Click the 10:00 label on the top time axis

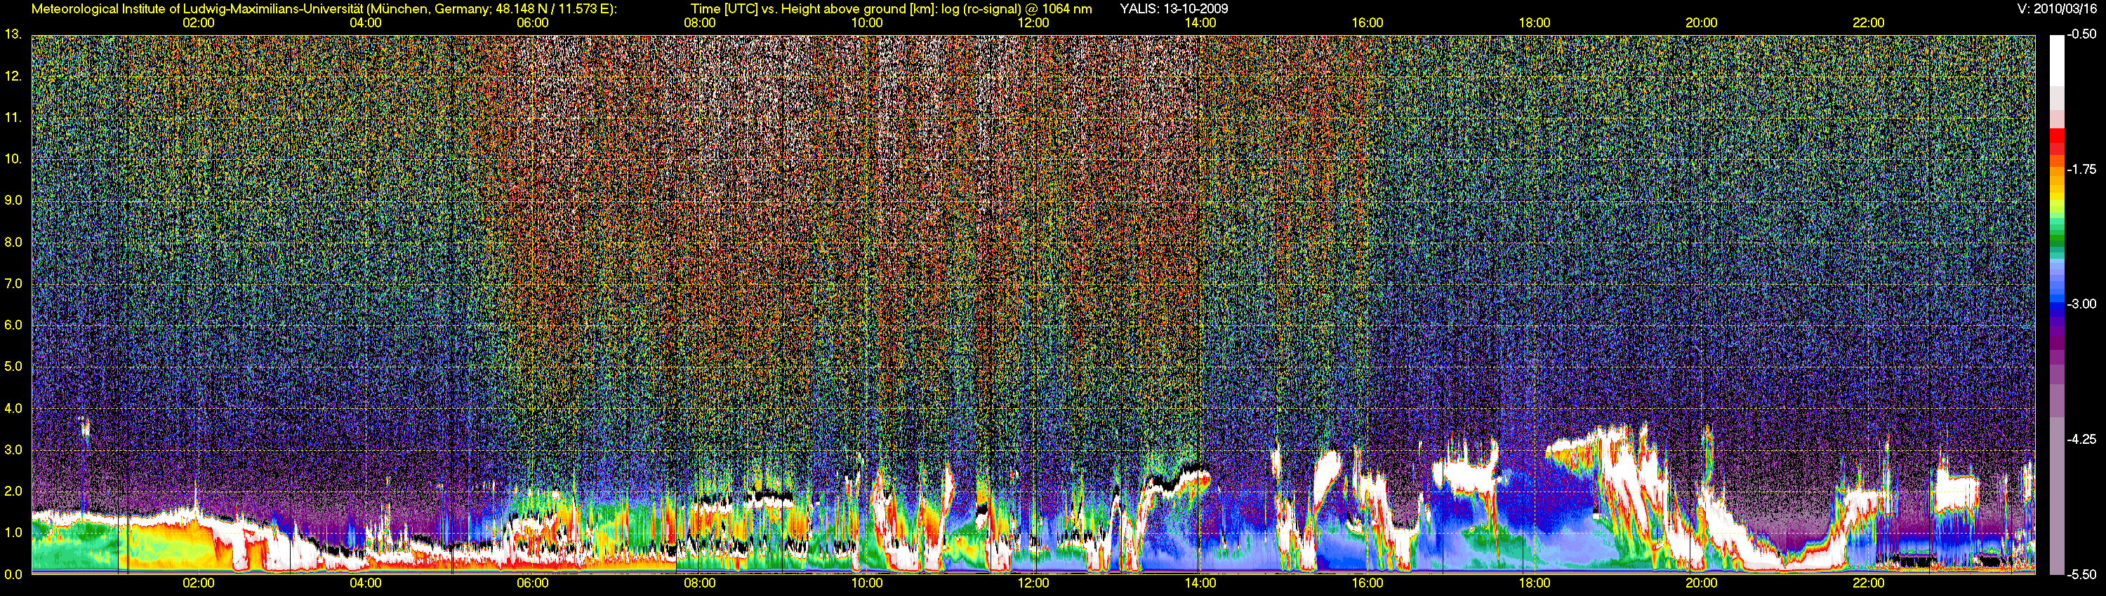(866, 23)
